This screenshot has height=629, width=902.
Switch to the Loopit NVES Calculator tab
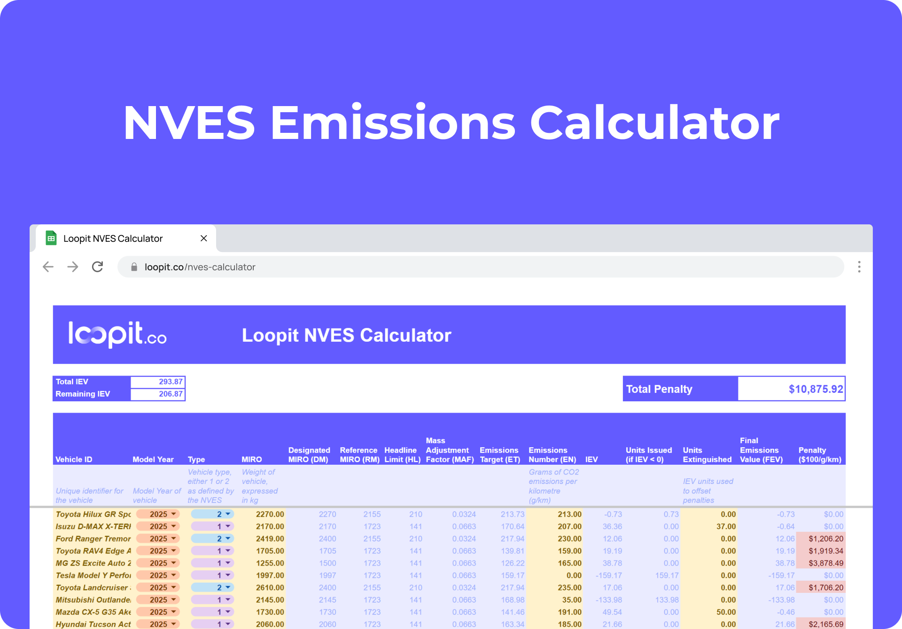point(113,238)
